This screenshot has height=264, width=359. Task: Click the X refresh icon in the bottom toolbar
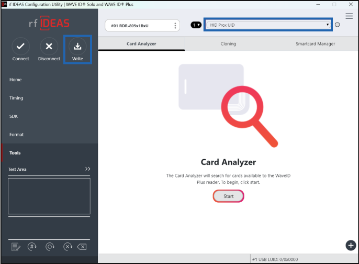click(68, 247)
